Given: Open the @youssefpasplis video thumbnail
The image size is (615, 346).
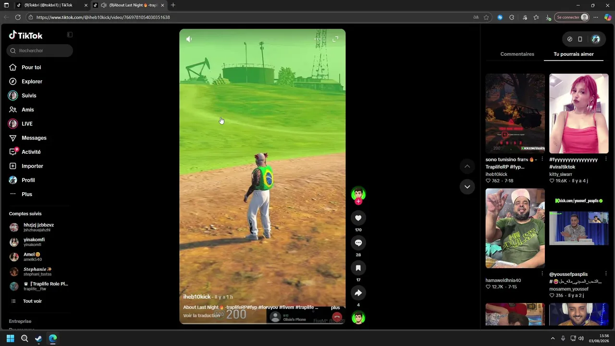Looking at the screenshot, I should [579, 228].
